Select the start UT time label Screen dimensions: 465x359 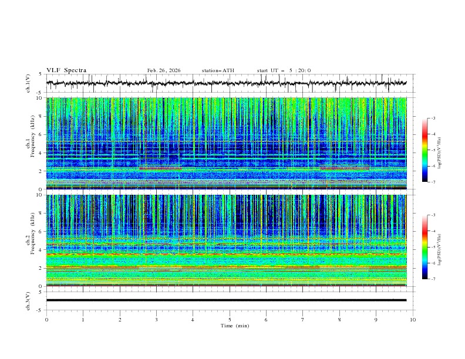coord(284,70)
